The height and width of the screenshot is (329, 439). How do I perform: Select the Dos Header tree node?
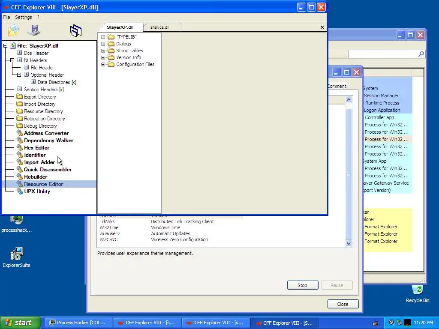[x=36, y=53]
